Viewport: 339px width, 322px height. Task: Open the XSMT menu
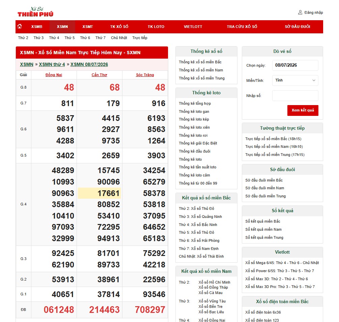coord(88,27)
